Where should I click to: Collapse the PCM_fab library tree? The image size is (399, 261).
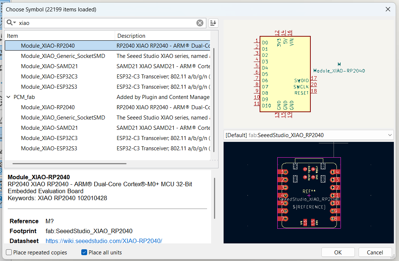[8, 97]
